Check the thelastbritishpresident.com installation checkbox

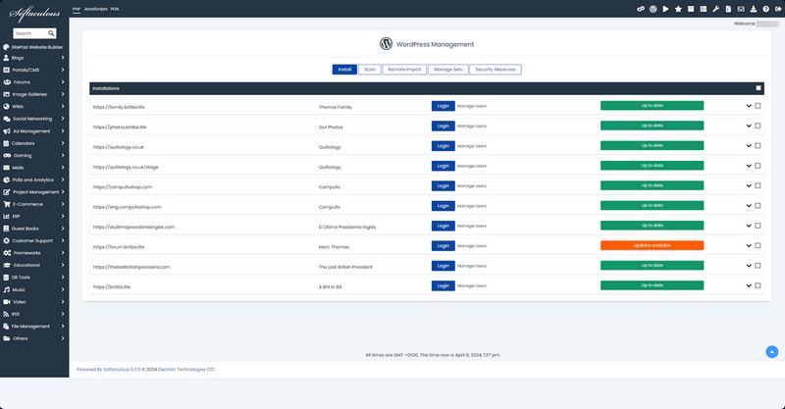pyautogui.click(x=758, y=266)
